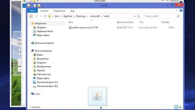
Task: Expand the address bar history dropdown
Action: pos(135,16)
